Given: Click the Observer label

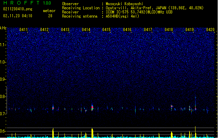Looking at the screenshot, I should pos(70,4).
